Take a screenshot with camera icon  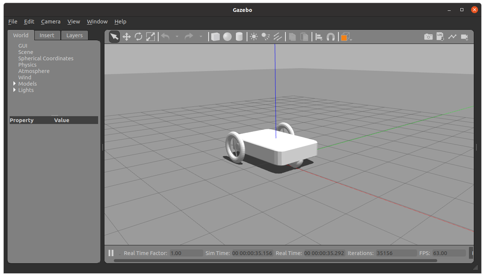click(x=428, y=36)
